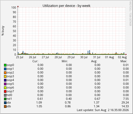133x114 pixels.
Task: Click the 'oop4' legend label
Action: tap(10, 80)
